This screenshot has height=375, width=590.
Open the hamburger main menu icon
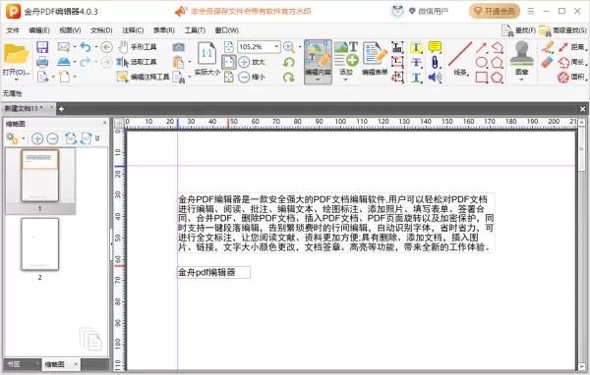click(x=531, y=11)
